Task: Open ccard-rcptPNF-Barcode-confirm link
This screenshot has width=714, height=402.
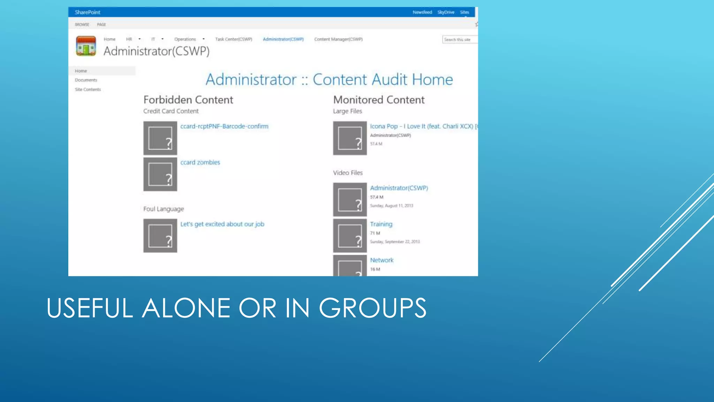Action: tap(225, 126)
